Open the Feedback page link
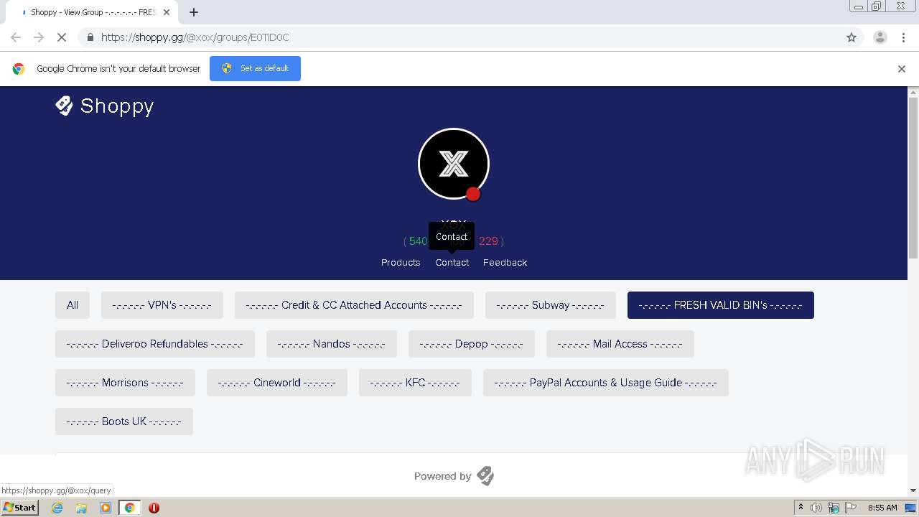The width and height of the screenshot is (919, 517). click(x=505, y=262)
